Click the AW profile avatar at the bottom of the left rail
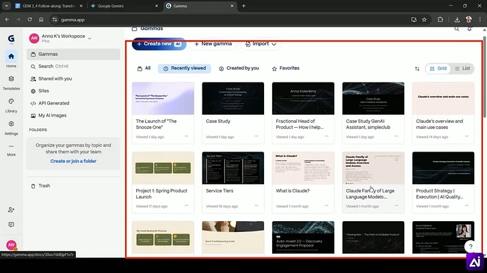This screenshot has width=487, height=273. [11, 245]
